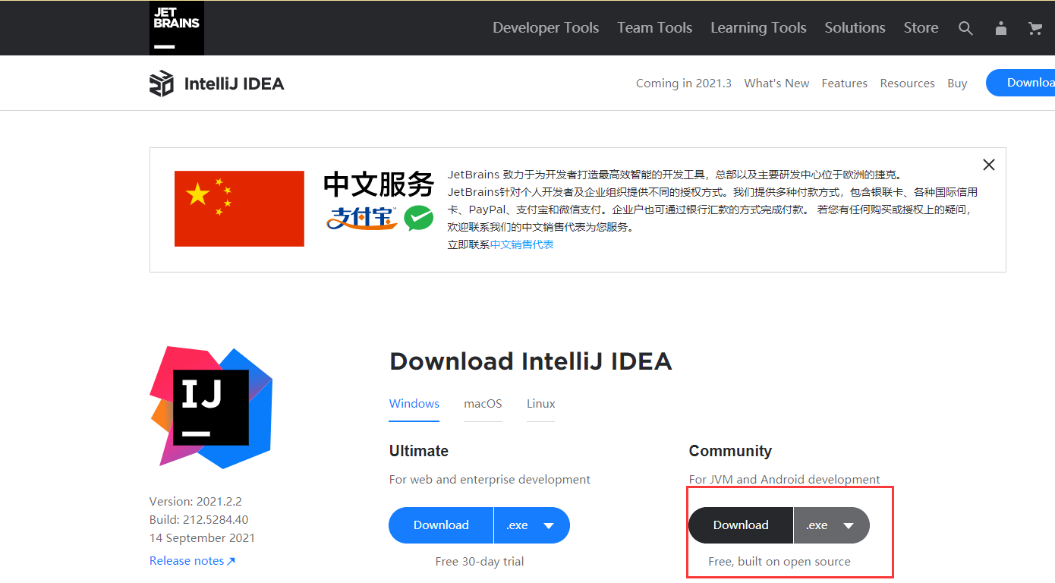The width and height of the screenshot is (1055, 583).
Task: Click the Alipay logo in banner
Action: [x=362, y=218]
